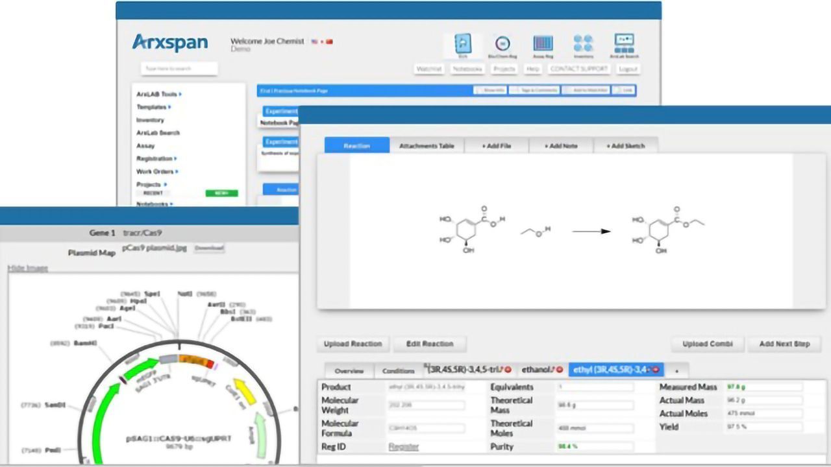Click the Notebooks button in header
Image resolution: width=831 pixels, height=467 pixels.
coord(467,69)
